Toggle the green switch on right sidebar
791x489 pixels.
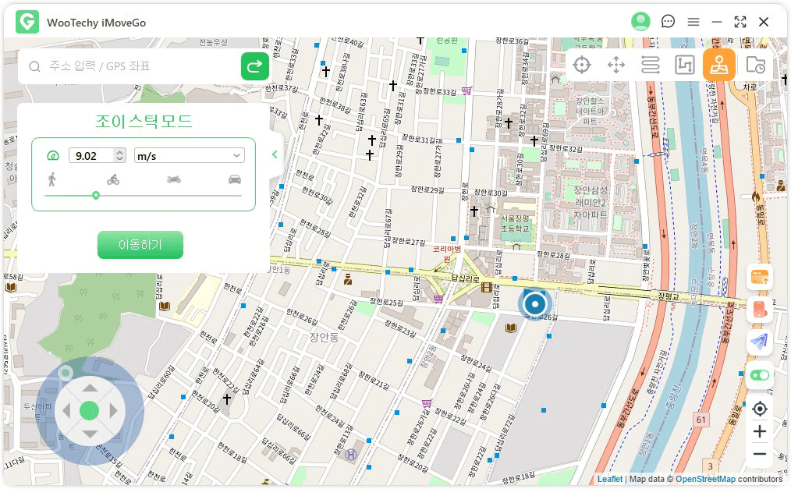pos(759,375)
